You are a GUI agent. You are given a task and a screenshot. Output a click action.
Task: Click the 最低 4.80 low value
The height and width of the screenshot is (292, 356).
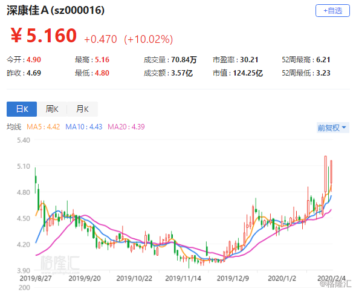click(x=102, y=73)
